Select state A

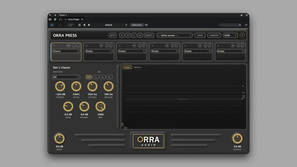122,35
